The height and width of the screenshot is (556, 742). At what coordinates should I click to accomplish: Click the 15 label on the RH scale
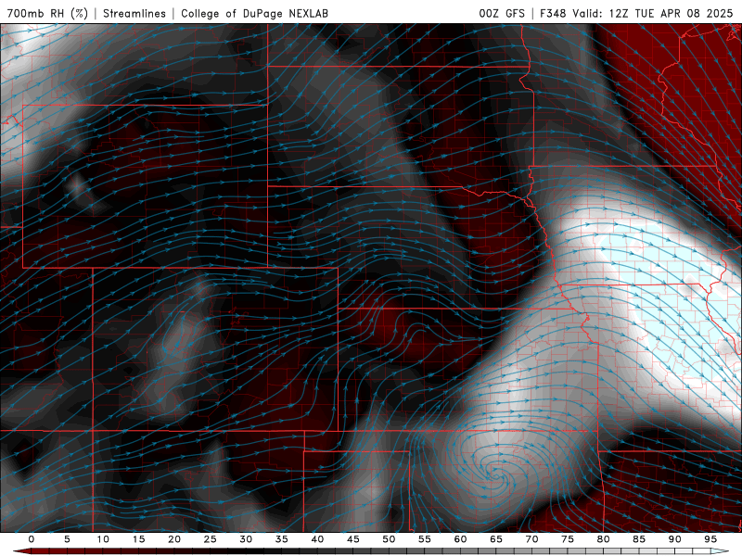pyautogui.click(x=138, y=539)
